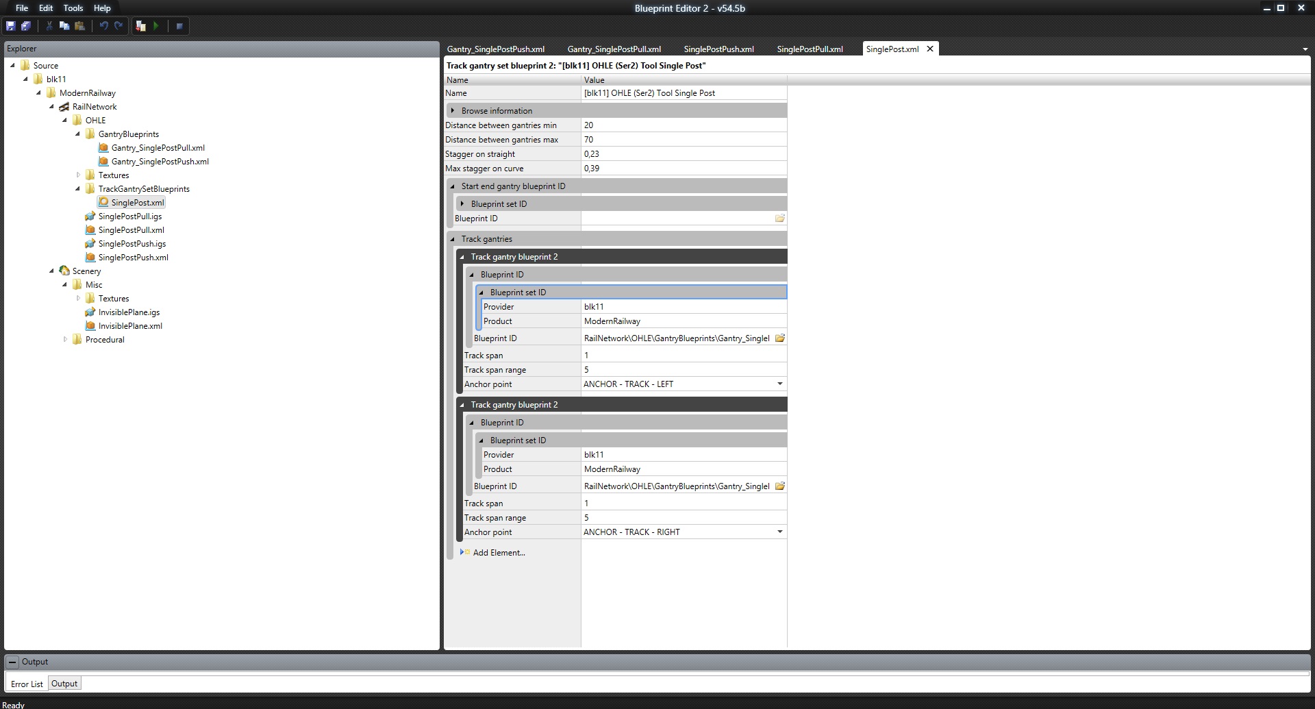Viewport: 1315px width, 709px height.
Task: Open the Edit menu
Action: click(x=46, y=8)
